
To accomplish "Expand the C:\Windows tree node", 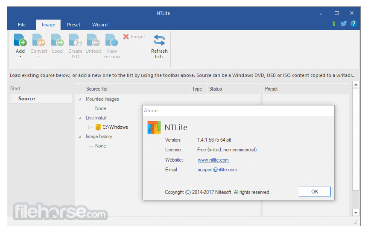I will click(89, 128).
